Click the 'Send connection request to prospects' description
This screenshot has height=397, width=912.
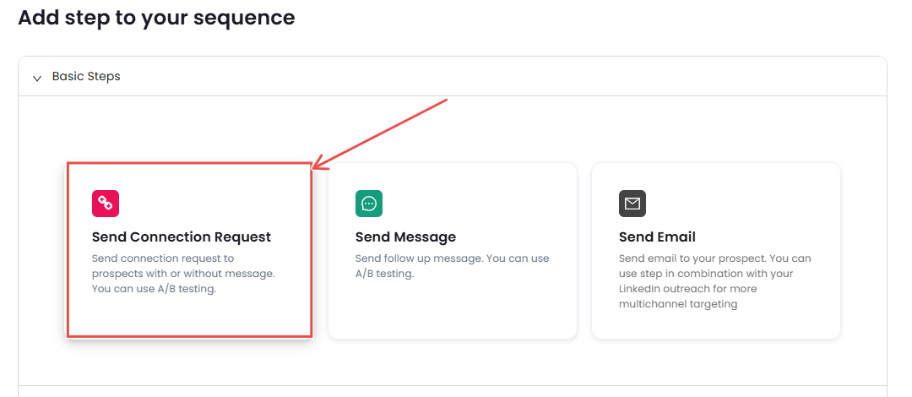tap(183, 273)
